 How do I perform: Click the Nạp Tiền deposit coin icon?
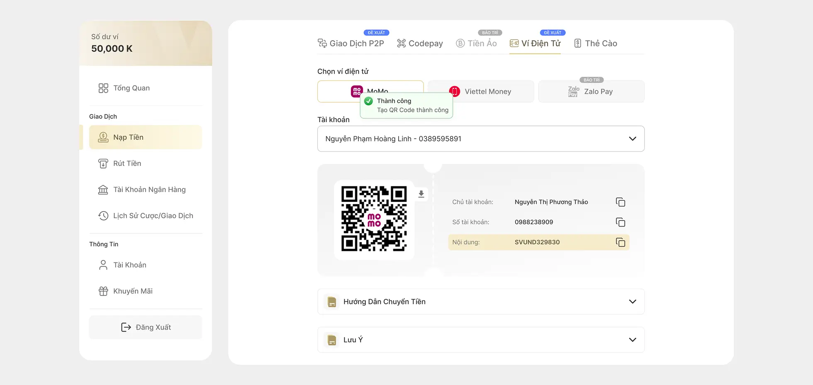[x=103, y=137]
